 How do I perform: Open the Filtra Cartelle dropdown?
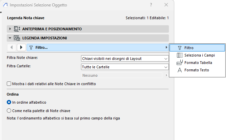(x=125, y=67)
